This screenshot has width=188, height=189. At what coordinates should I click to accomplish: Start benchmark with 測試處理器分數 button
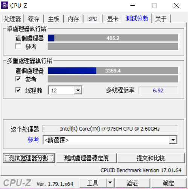coord(29,158)
